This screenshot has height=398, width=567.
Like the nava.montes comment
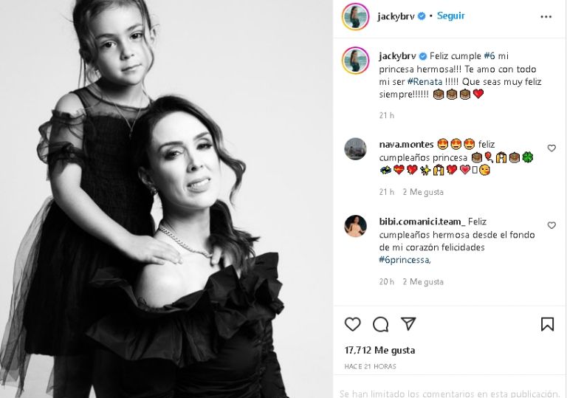[551, 148]
